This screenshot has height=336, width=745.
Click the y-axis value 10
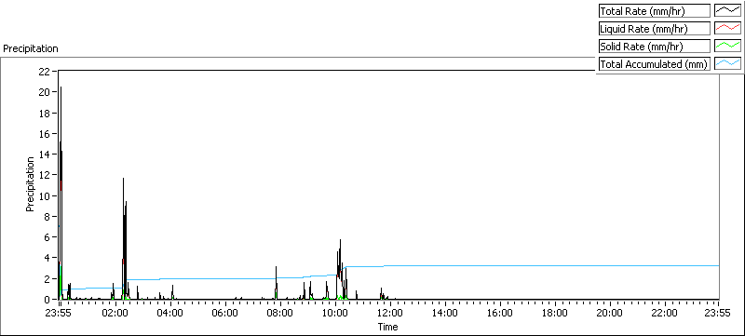[45, 195]
